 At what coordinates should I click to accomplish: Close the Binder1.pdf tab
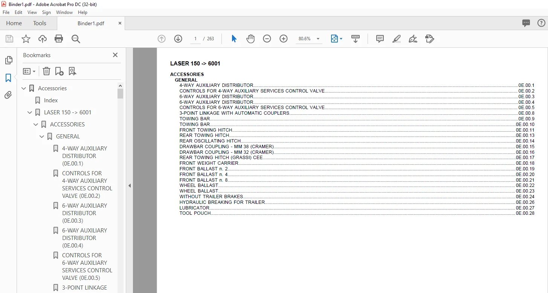120,23
